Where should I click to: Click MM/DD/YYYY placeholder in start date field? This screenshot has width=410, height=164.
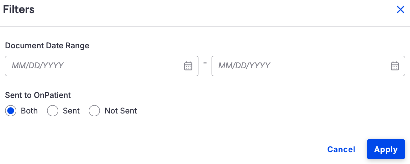pyautogui.click(x=38, y=65)
